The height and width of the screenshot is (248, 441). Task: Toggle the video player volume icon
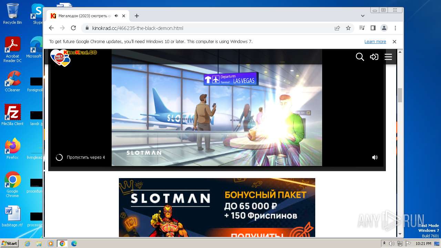click(x=375, y=157)
